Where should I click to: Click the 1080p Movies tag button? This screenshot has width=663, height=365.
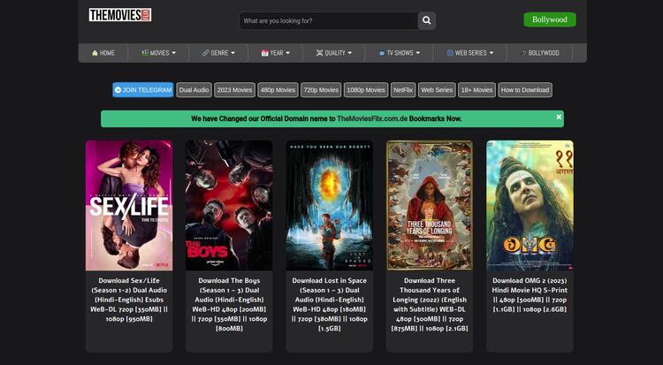(x=366, y=89)
